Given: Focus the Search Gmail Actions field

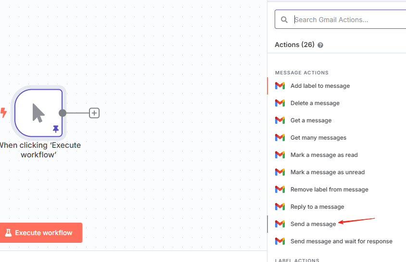Looking at the screenshot, I should [346, 20].
